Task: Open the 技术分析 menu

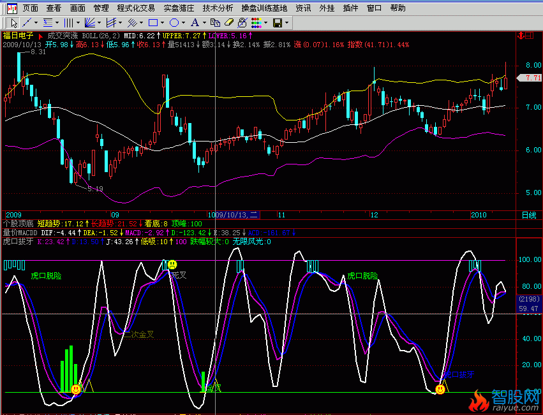Action: pyautogui.click(x=218, y=8)
